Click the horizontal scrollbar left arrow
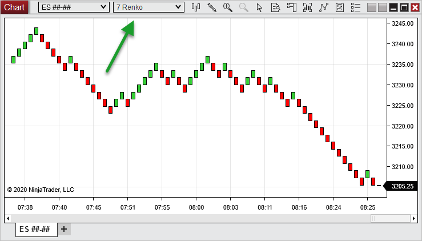This screenshot has height=241, width=422. (x=8, y=218)
